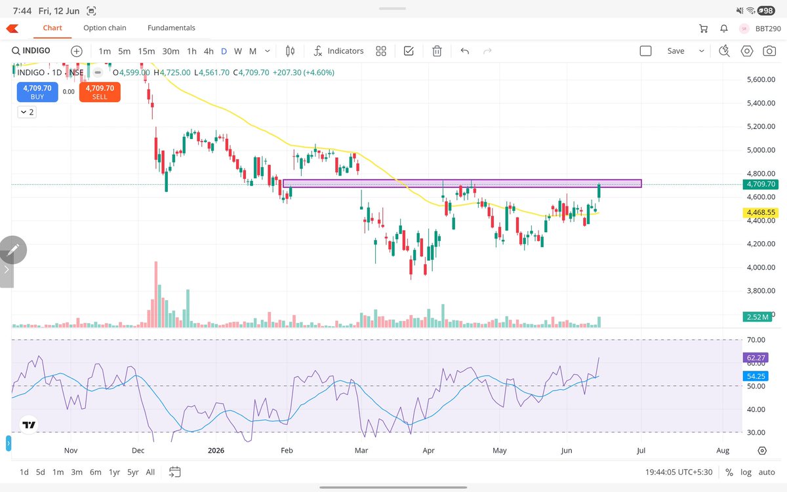The width and height of the screenshot is (787, 492).
Task: Click the add symbol plus icon
Action: click(x=77, y=50)
